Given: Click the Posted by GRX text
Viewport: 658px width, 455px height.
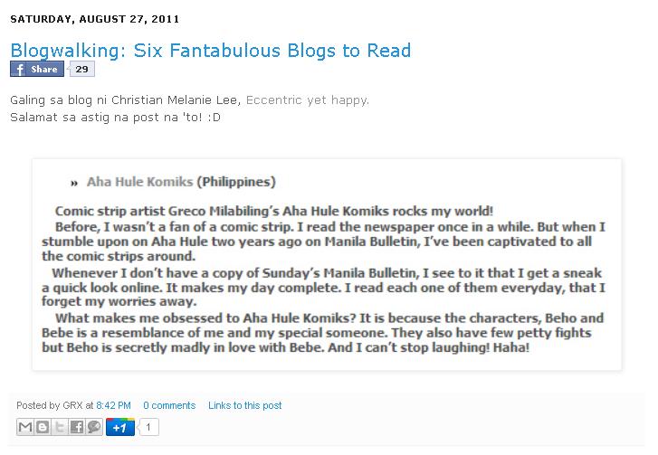Looking at the screenshot, I should click(50, 405).
